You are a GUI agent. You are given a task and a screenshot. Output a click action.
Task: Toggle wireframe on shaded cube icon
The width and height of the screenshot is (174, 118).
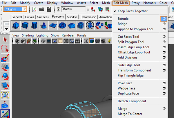(x=97, y=41)
